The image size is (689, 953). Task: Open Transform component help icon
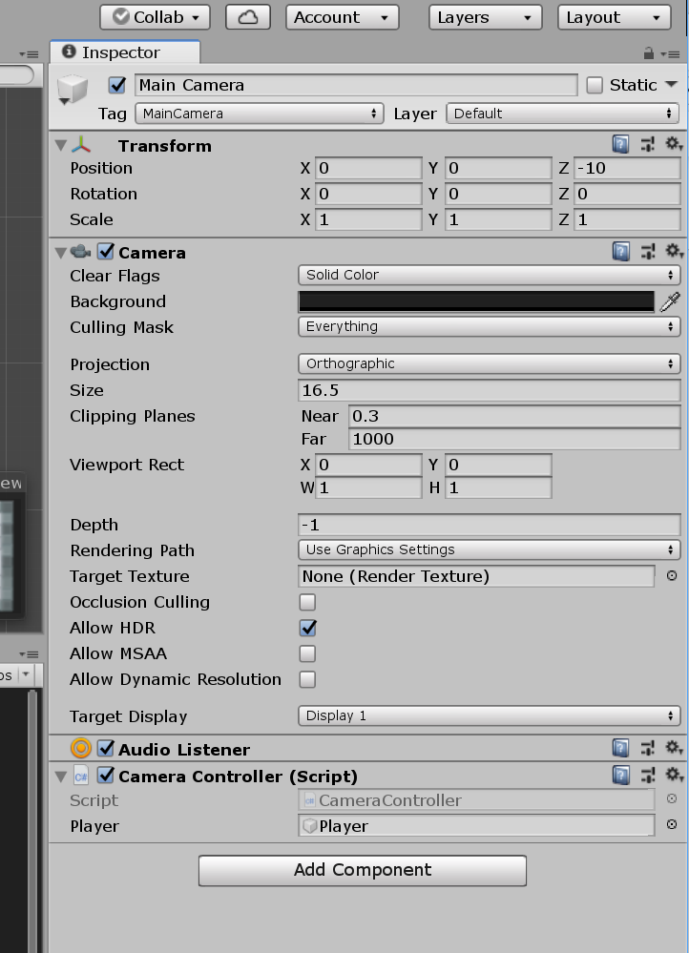tap(620, 145)
